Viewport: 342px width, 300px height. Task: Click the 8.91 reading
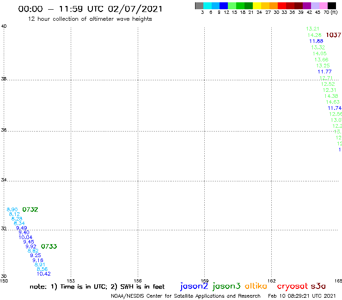40,265
